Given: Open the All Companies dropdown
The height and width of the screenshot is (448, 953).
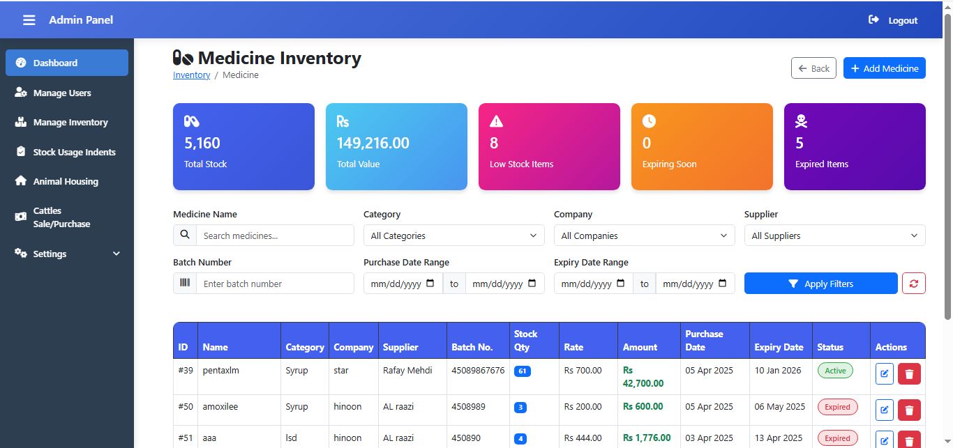Looking at the screenshot, I should (x=644, y=235).
